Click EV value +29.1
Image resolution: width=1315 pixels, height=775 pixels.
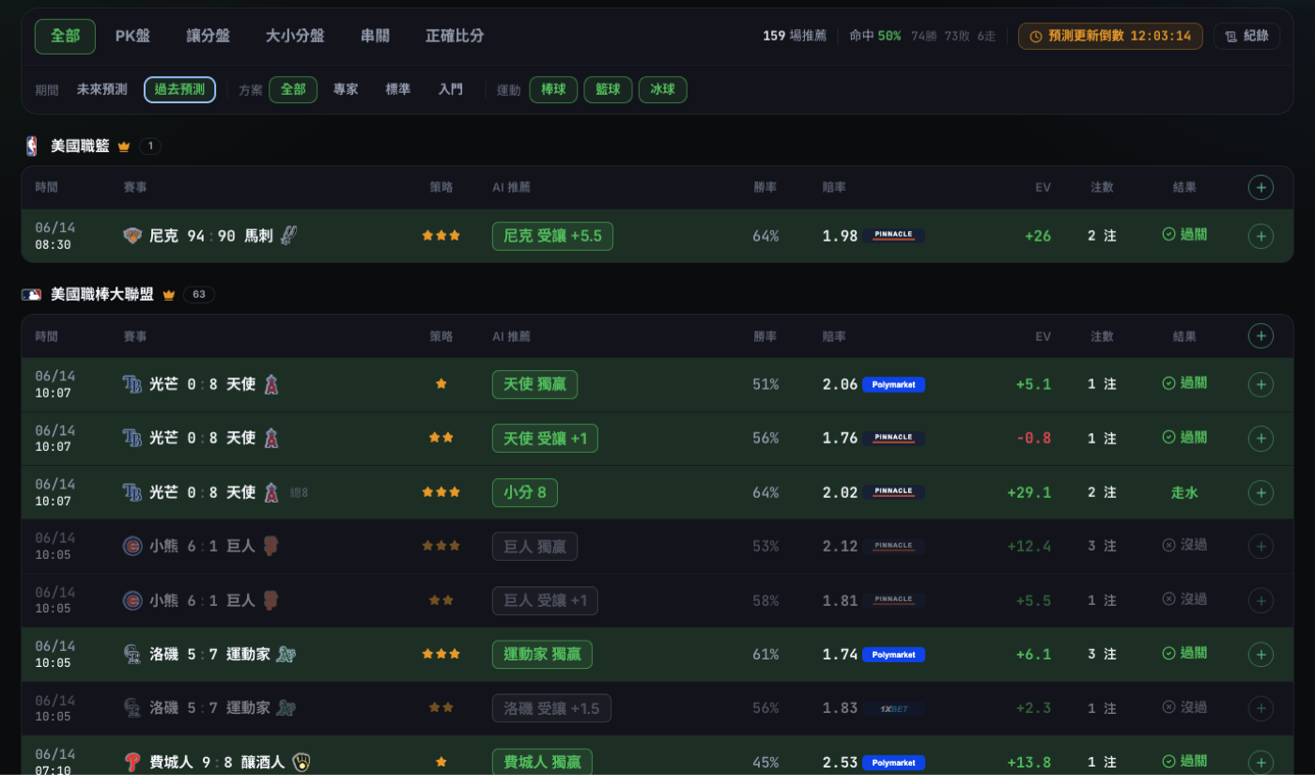pos(1029,492)
